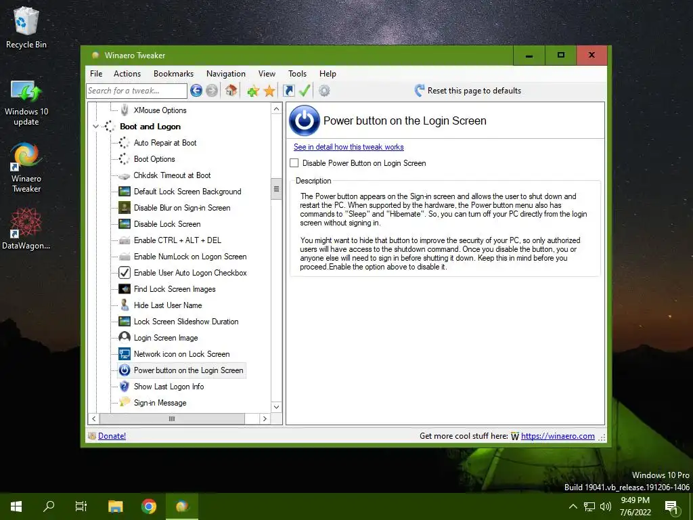The image size is (693, 520).
Task: Select Auto Repair at Boot
Action: (165, 142)
